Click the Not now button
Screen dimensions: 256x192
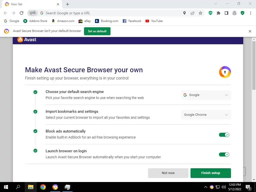[168, 173]
